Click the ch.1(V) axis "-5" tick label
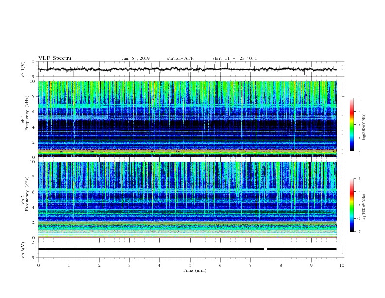Image resolution: width=385 pixels, height=298 pixels. coord(33,77)
